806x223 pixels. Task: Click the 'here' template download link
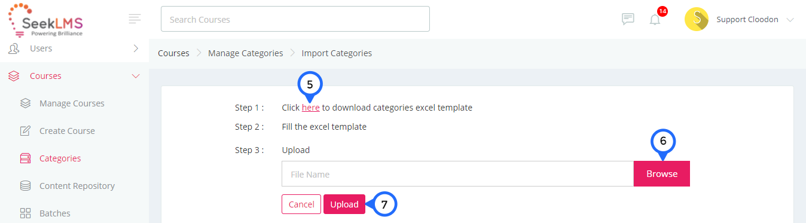pos(311,108)
